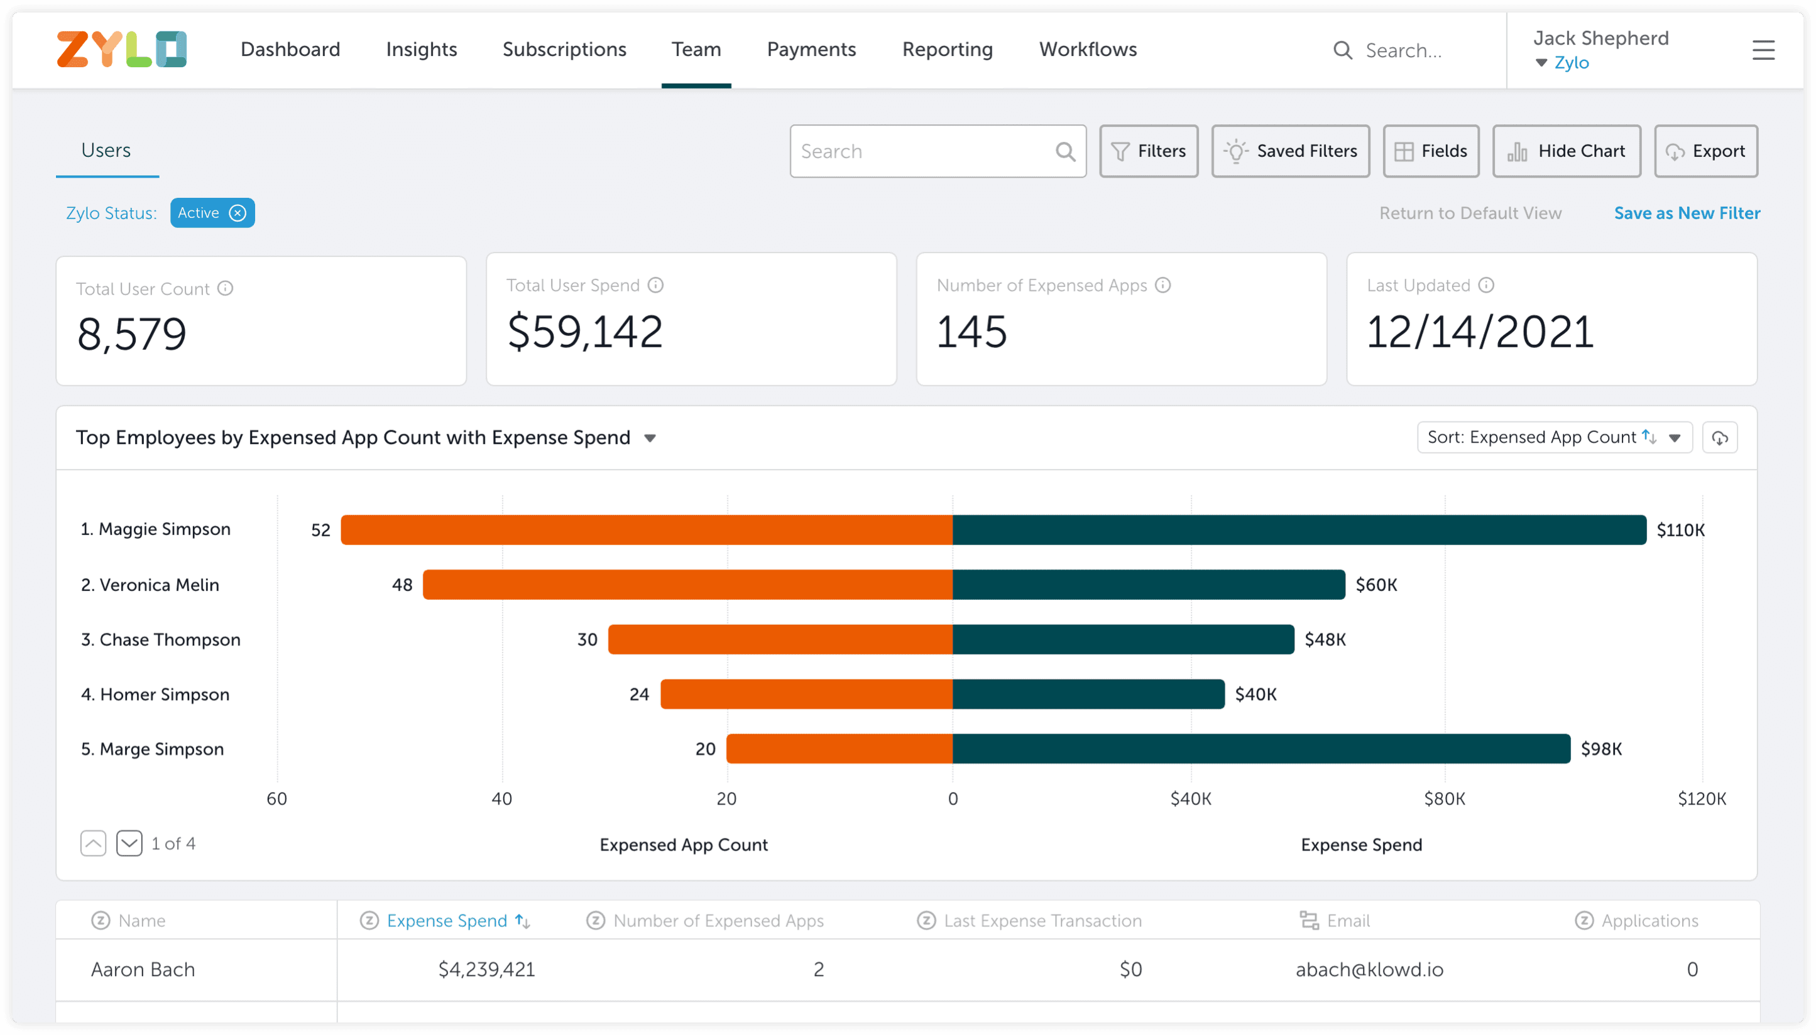The width and height of the screenshot is (1816, 1035).
Task: Expand the chart title dropdown arrow
Action: (x=649, y=438)
